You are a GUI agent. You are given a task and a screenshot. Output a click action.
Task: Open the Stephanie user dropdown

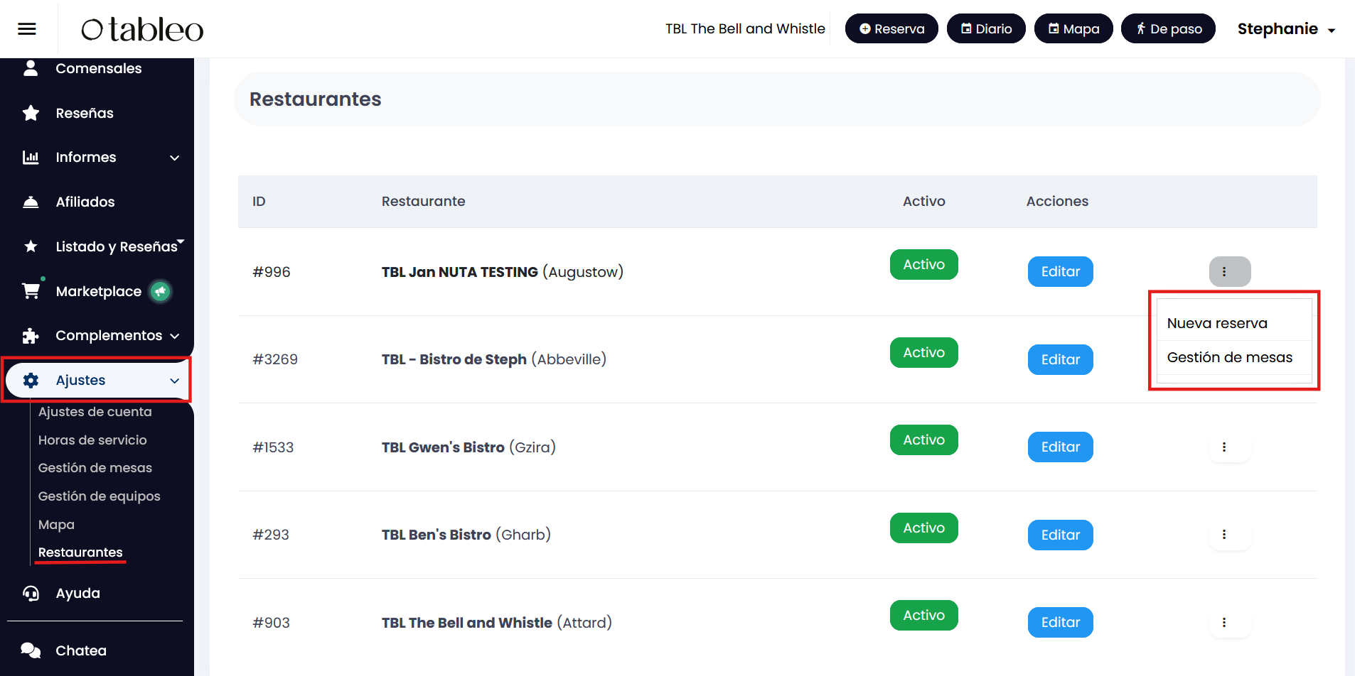coord(1285,29)
